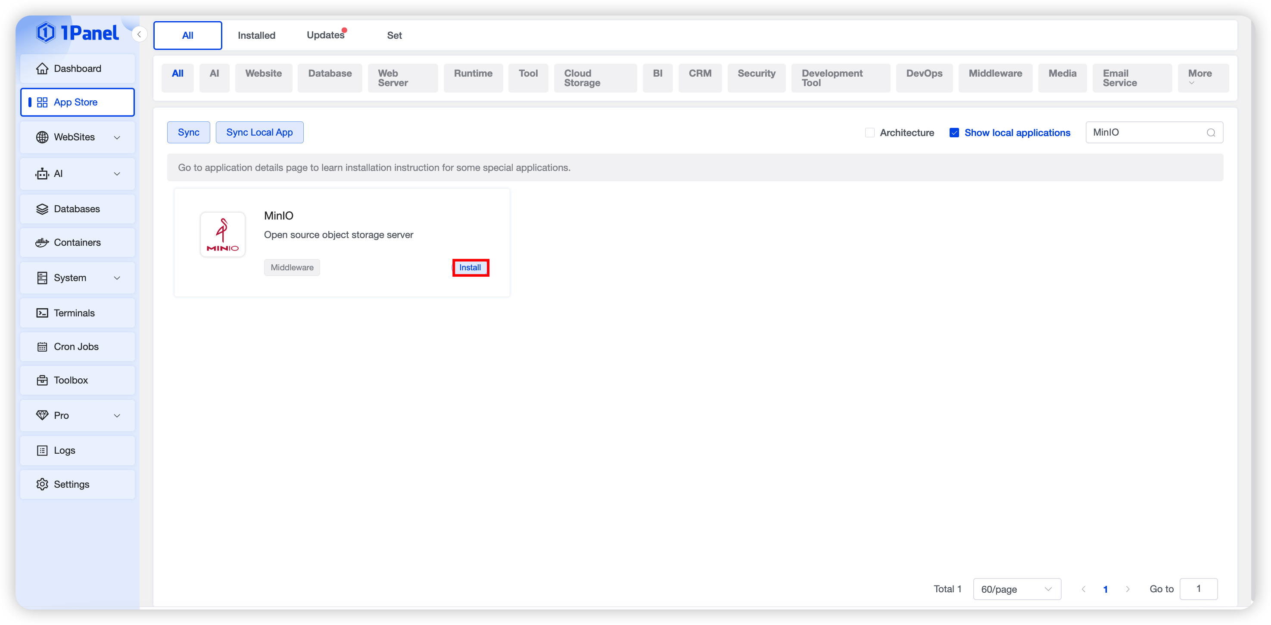Click the Containers docker icon
The image size is (1271, 625).
(42, 242)
